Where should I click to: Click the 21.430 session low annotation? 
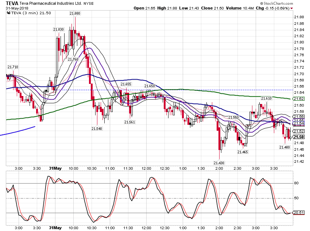tap(219, 163)
